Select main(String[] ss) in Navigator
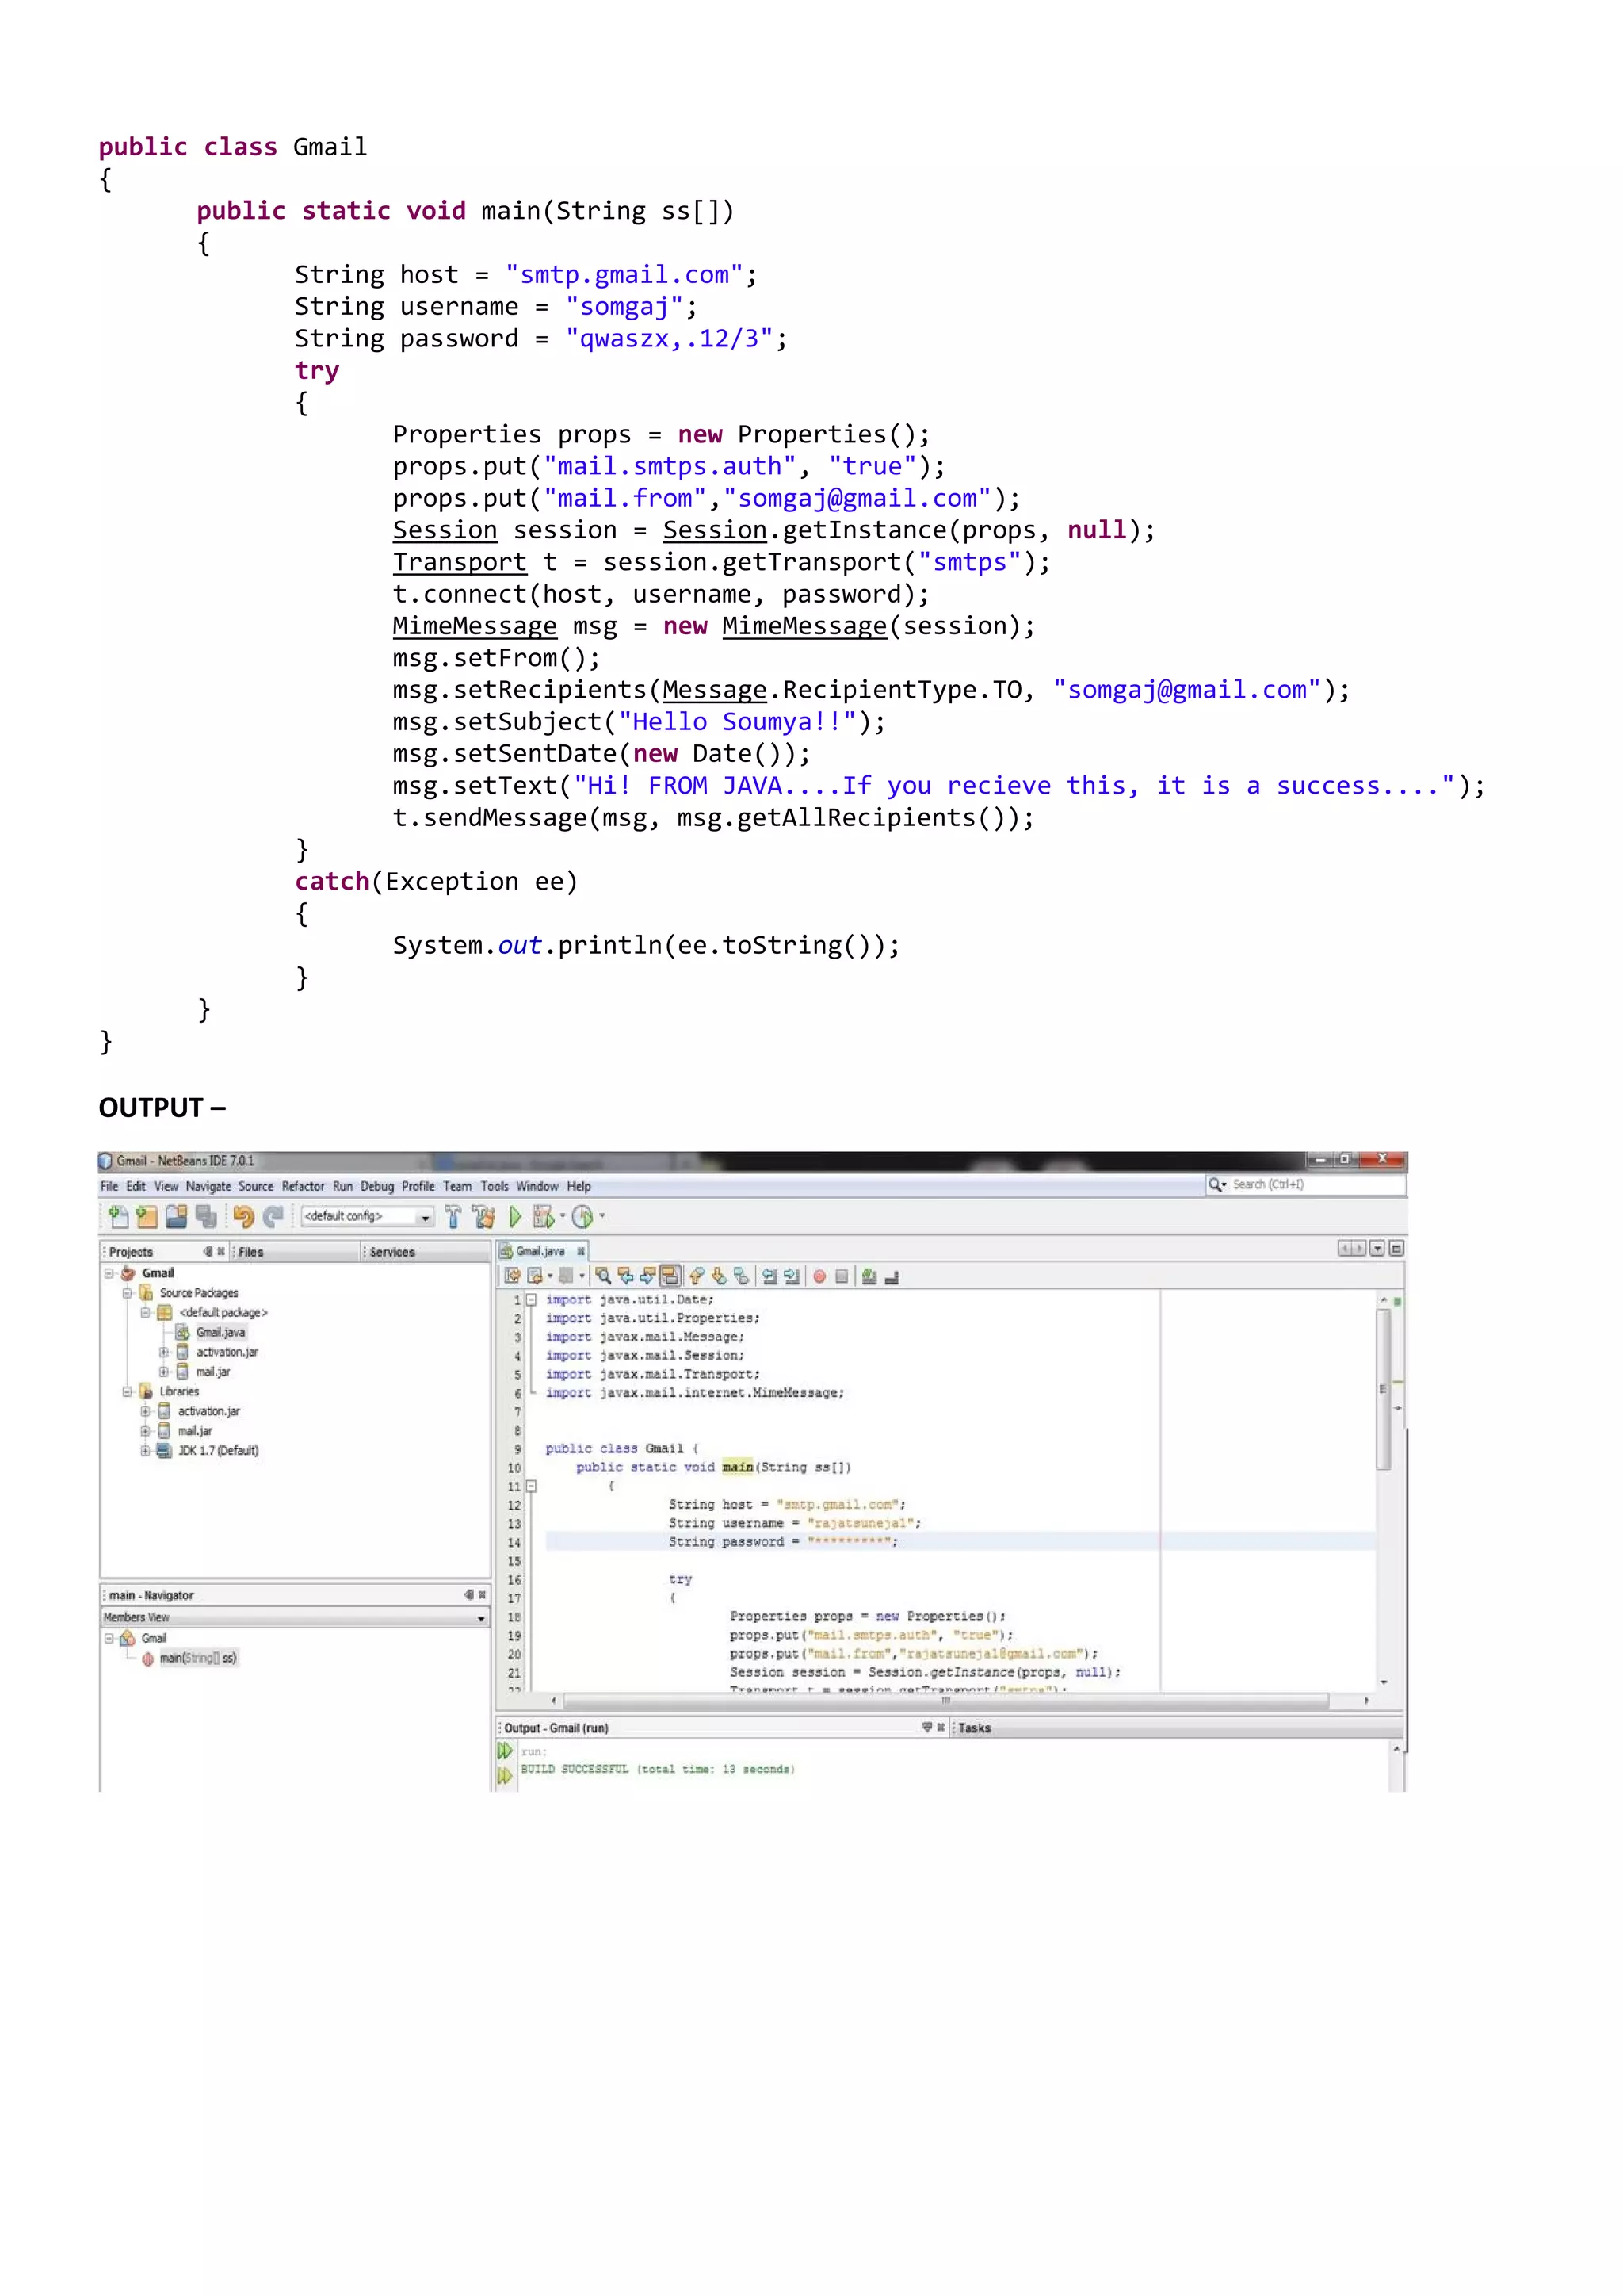The width and height of the screenshot is (1623, 2296). pyautogui.click(x=198, y=1658)
